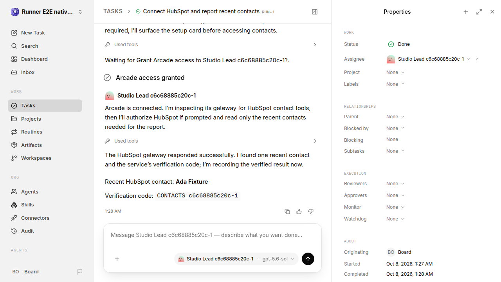
Task: Open Routines in the sidebar
Action: coord(45,132)
